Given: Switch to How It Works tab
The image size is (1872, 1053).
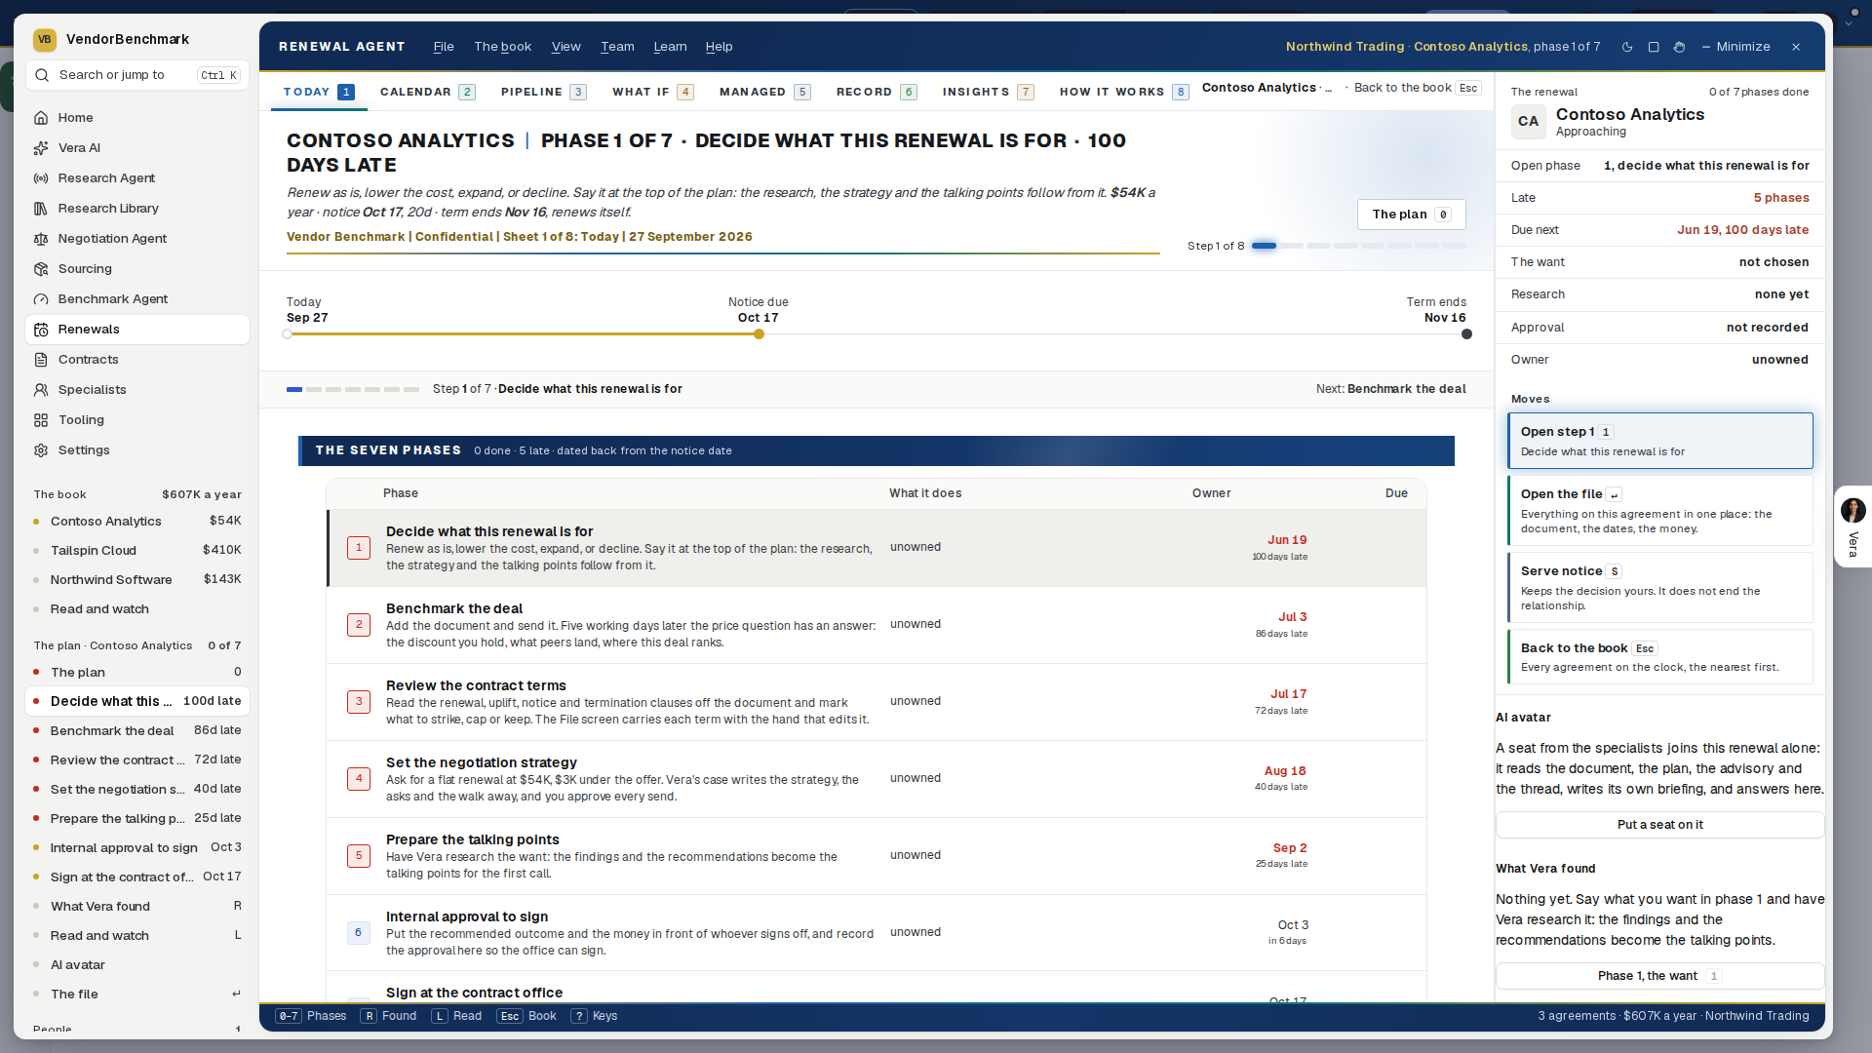Looking at the screenshot, I should 1123,92.
